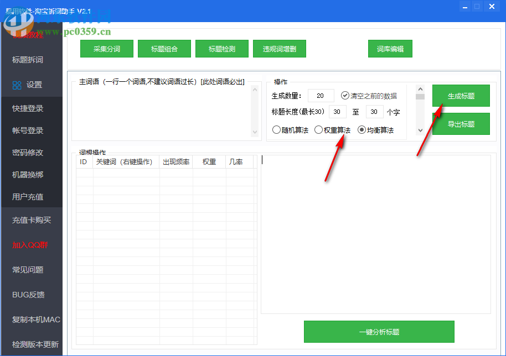Click the 采集分词 button
This screenshot has height=356, width=506.
106,49
